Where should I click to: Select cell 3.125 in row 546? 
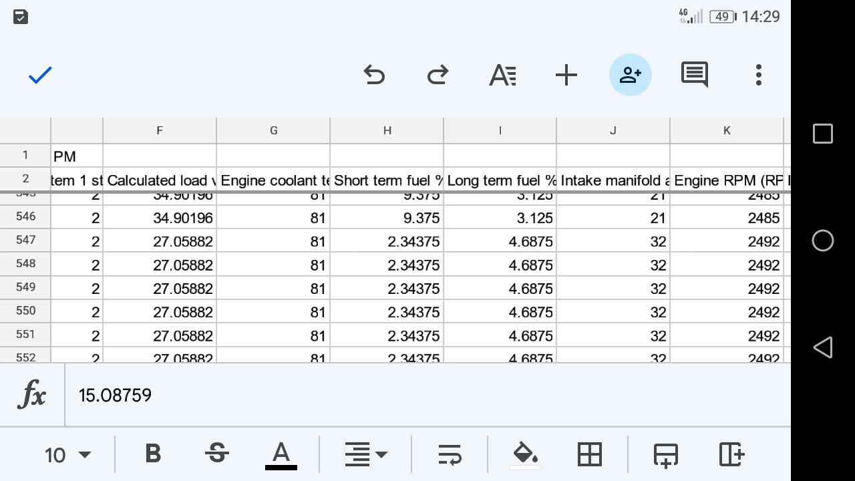pos(500,217)
